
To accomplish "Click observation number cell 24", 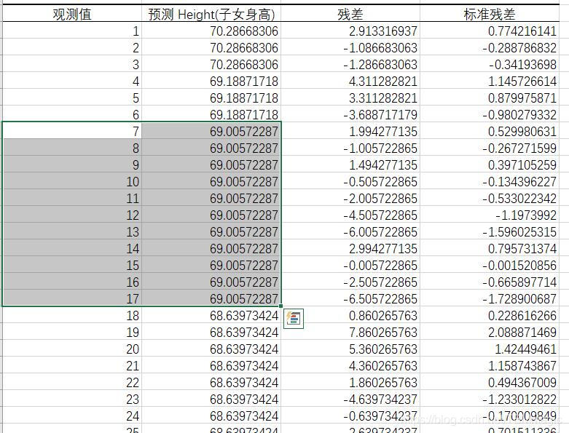I will pos(72,416).
